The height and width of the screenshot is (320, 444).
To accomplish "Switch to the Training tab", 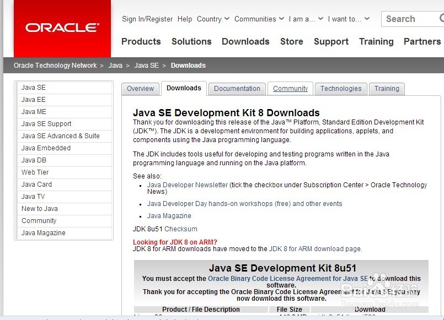I will coord(387,89).
